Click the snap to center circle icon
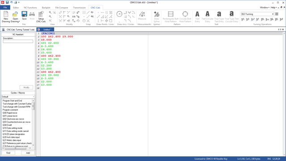 (84, 21)
